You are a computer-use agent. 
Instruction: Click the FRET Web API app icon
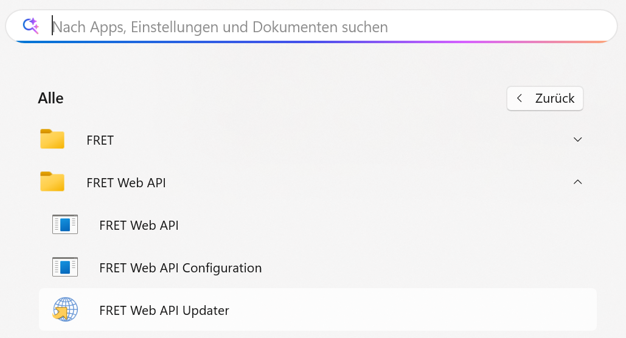coord(65,225)
